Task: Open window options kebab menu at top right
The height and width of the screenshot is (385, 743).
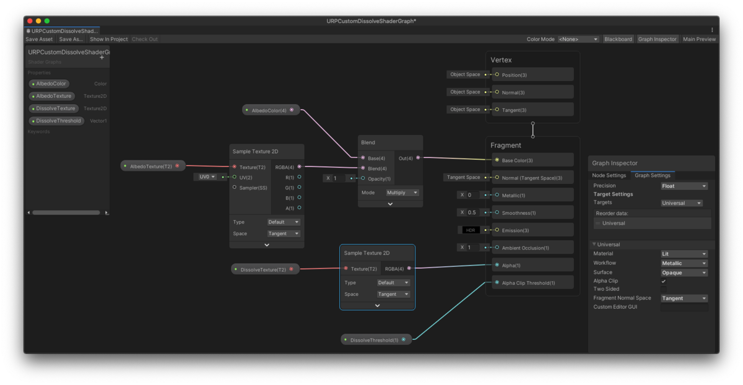Action: [x=712, y=30]
